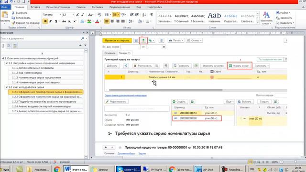Open the Change Case (Аа) dropdown
Screen dimensions: 306x172
tap(90, 15)
